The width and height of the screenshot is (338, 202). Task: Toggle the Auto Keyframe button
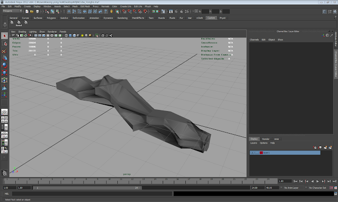click(332, 188)
